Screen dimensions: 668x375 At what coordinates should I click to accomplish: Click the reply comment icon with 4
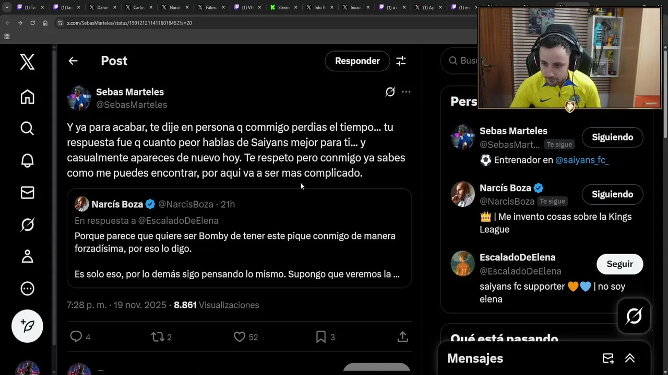[x=80, y=337]
